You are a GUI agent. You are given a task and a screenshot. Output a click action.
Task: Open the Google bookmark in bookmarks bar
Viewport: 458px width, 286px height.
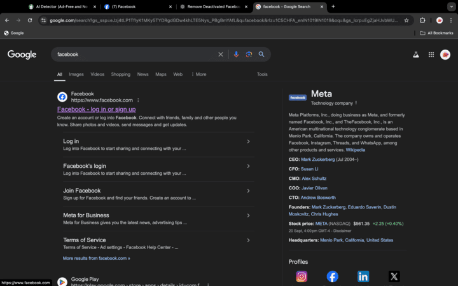point(14,33)
